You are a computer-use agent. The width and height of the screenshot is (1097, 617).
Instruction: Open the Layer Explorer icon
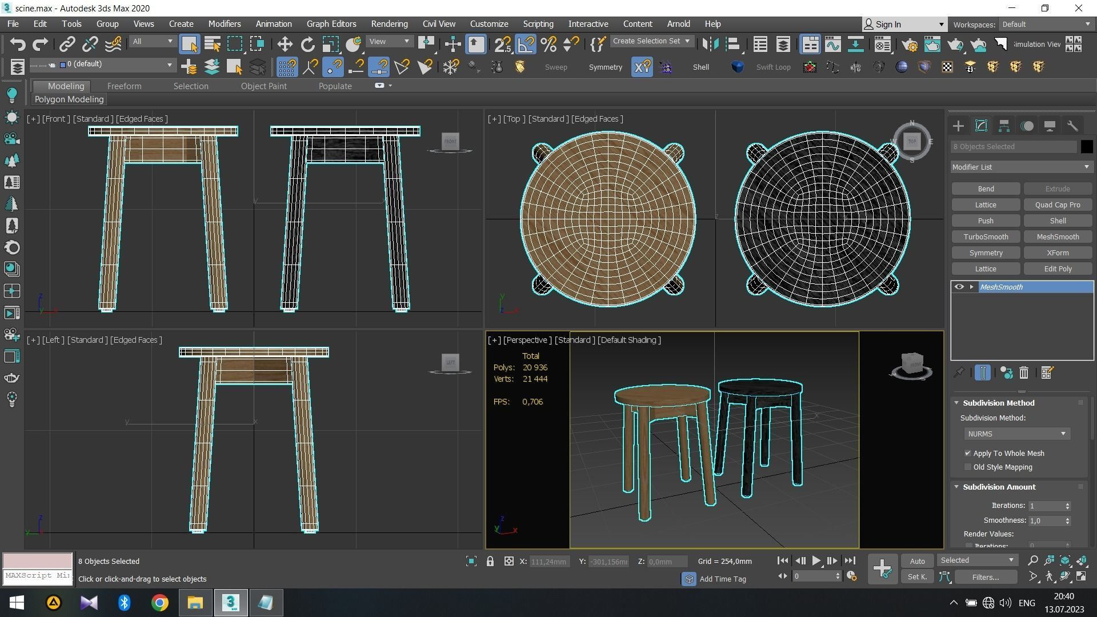[x=783, y=44]
